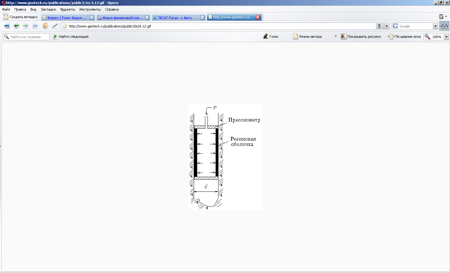450x273 pixels.
Task: Close the geoteck.ru active tab
Action: [x=258, y=17]
